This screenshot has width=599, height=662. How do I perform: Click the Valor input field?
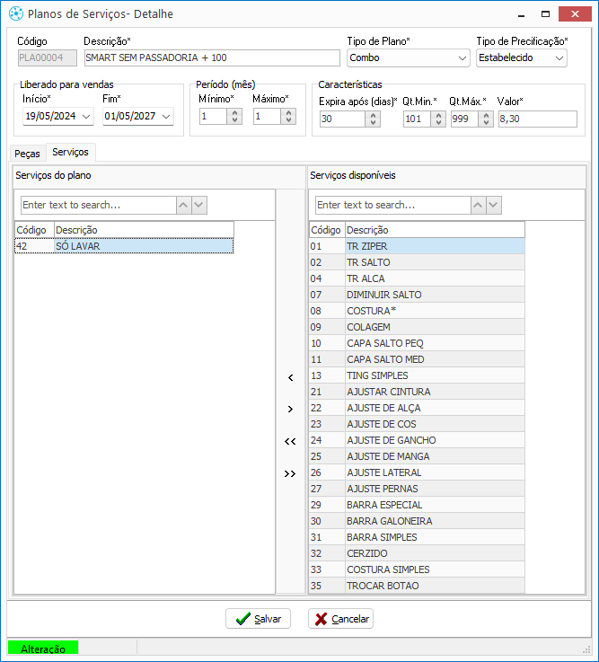(537, 119)
